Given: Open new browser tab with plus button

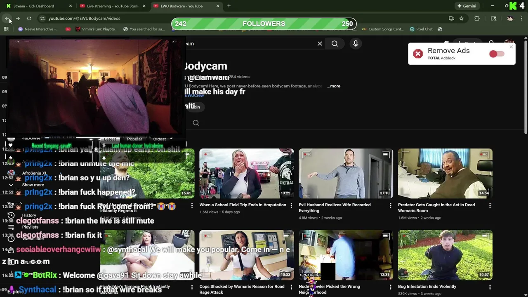Looking at the screenshot, I should (229, 6).
